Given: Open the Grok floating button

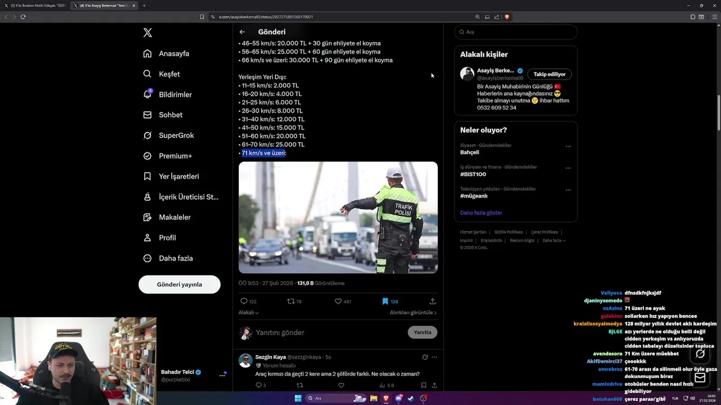Looking at the screenshot, I should click(x=700, y=354).
